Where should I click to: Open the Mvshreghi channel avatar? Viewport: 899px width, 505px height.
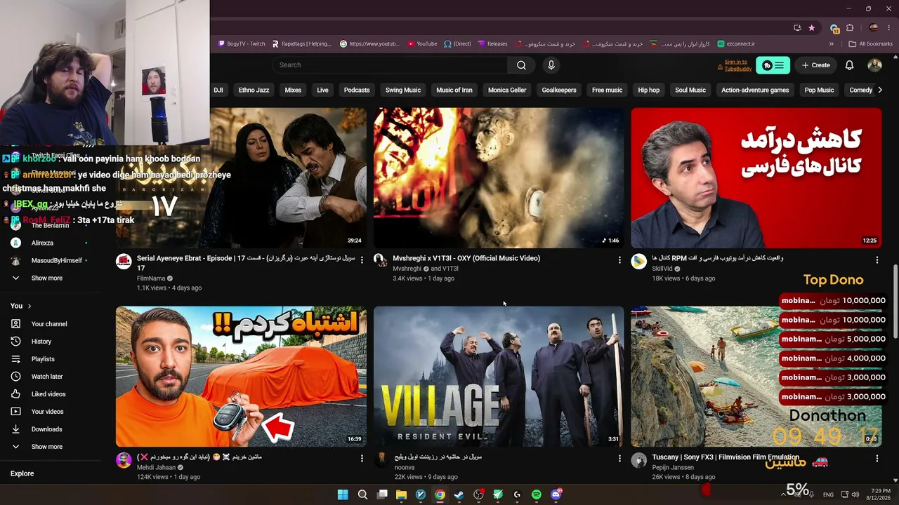click(x=381, y=262)
